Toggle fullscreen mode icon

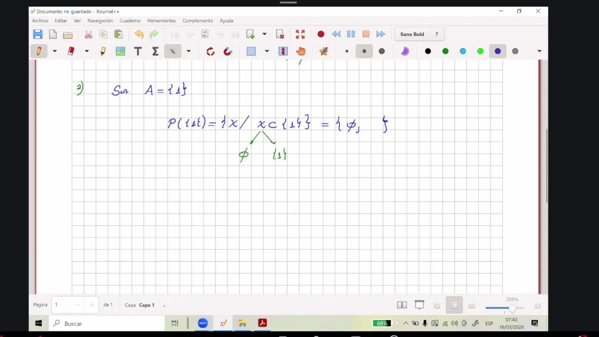tap(300, 34)
